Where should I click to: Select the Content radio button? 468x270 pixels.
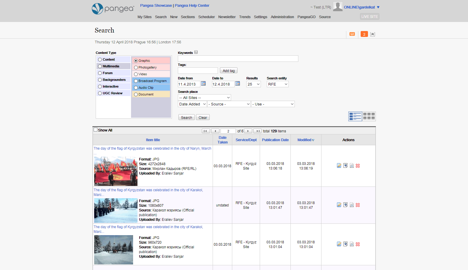100,60
